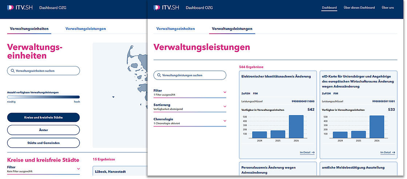This screenshot has width=407, height=179.
Task: Click the Kein Filter ausgewählt status text
Action: pos(20,171)
